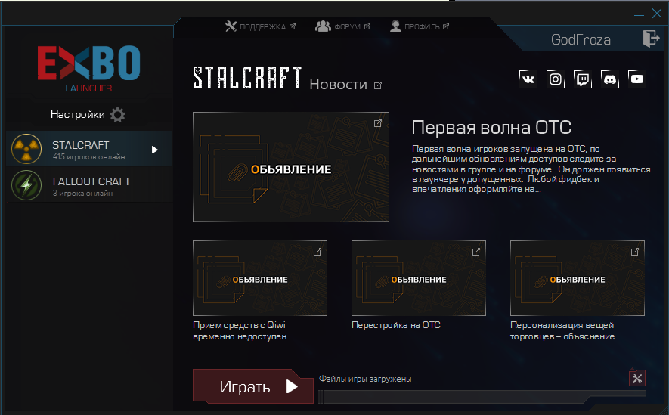Image resolution: width=669 pixels, height=415 pixels.
Task: Open the YouTube channel icon
Action: 637,79
